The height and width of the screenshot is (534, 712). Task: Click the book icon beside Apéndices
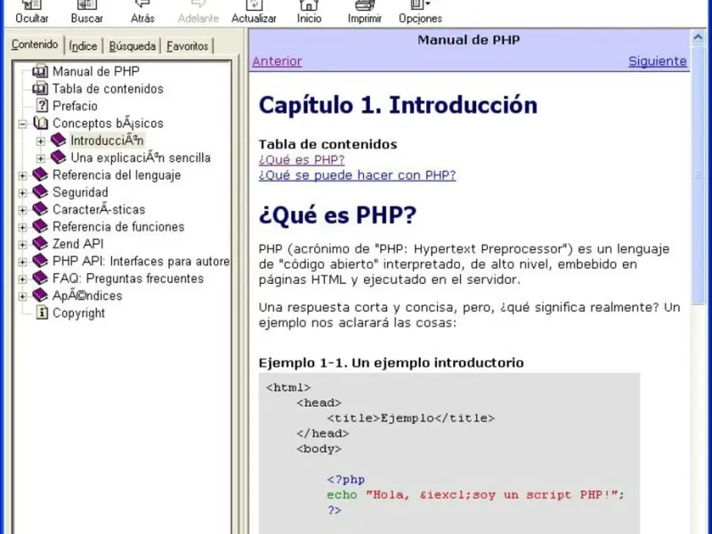[x=40, y=295]
